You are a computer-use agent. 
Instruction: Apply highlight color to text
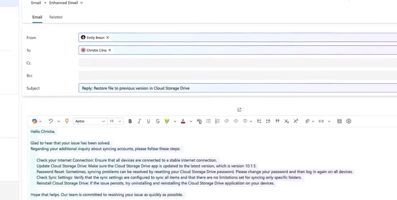click(x=167, y=121)
